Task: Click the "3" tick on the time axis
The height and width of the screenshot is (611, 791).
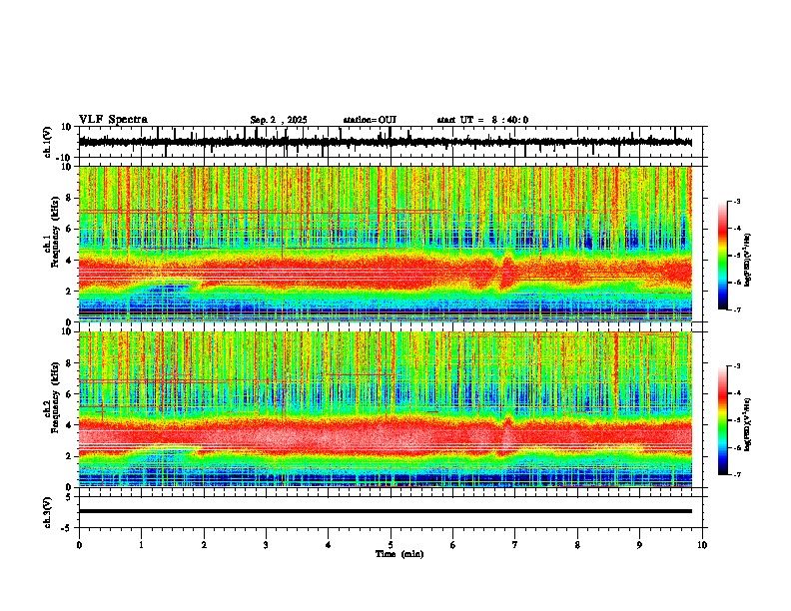Action: (x=266, y=545)
